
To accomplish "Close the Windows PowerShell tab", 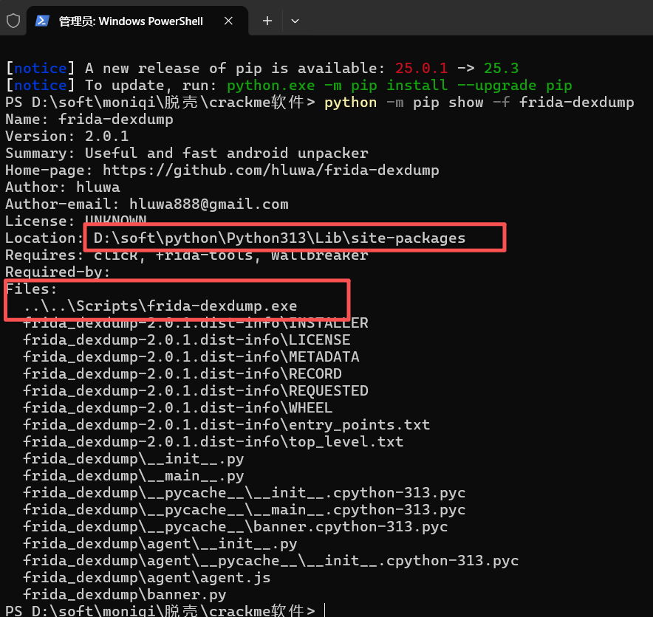I will [228, 21].
